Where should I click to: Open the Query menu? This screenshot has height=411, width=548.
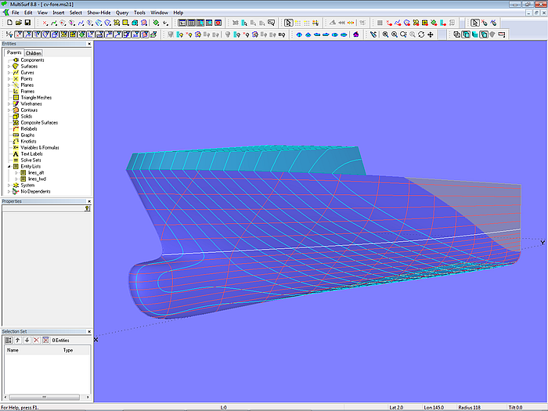pyautogui.click(x=122, y=13)
